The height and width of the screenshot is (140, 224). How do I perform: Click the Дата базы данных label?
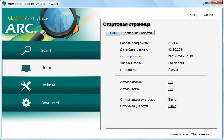pyautogui.click(x=134, y=50)
